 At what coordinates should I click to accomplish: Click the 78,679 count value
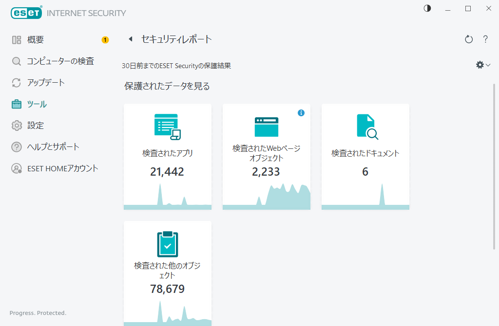(168, 289)
